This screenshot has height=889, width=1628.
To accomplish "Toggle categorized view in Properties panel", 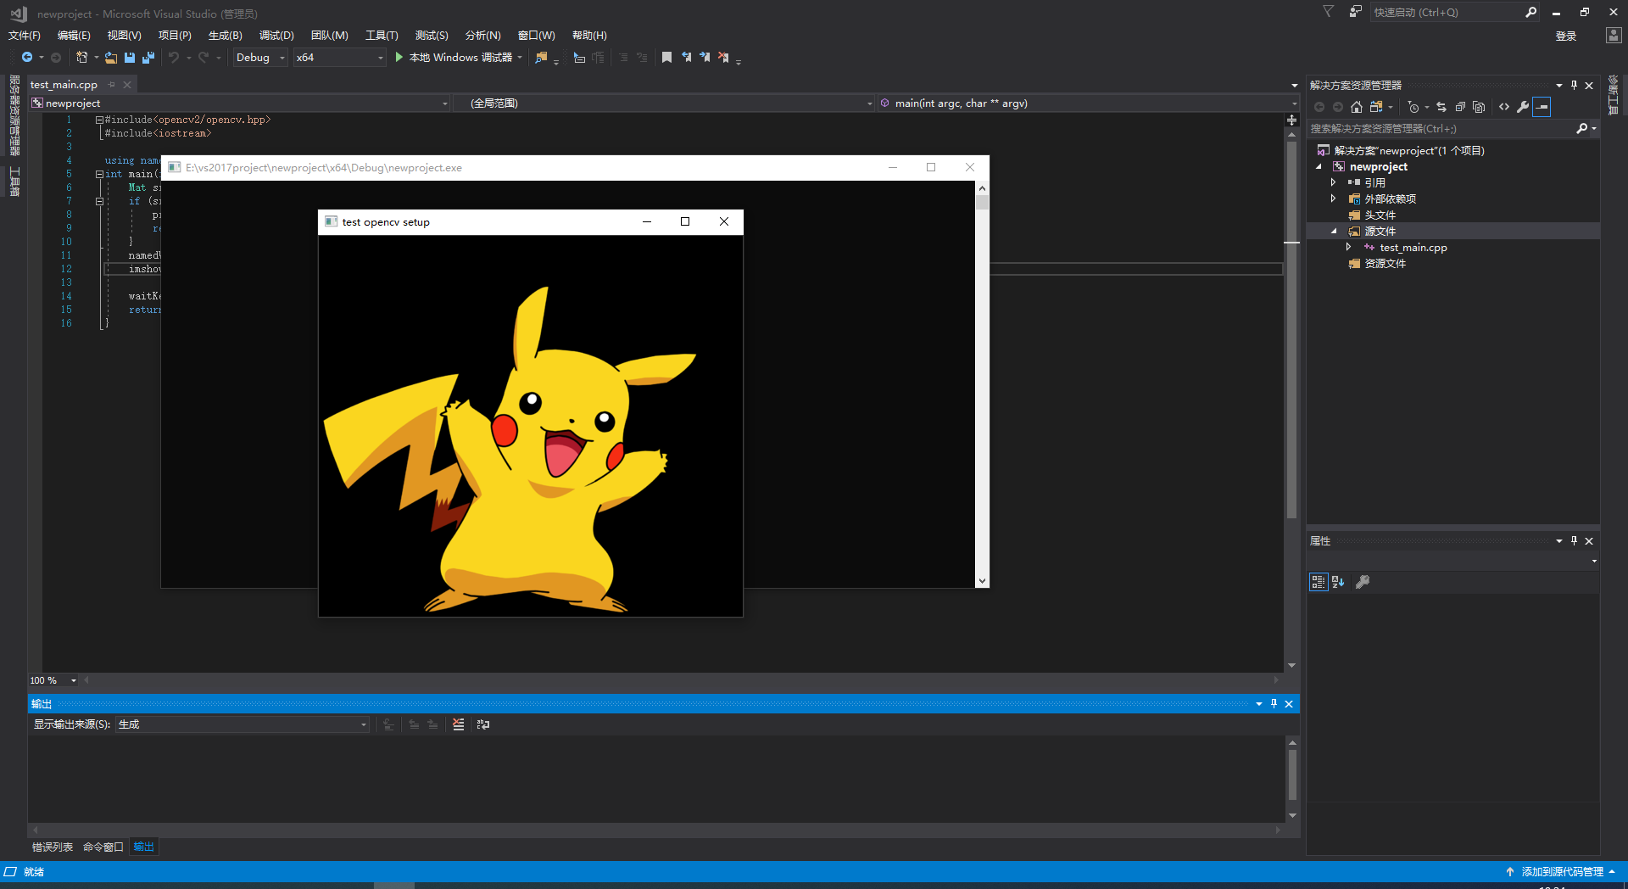I will (1318, 582).
